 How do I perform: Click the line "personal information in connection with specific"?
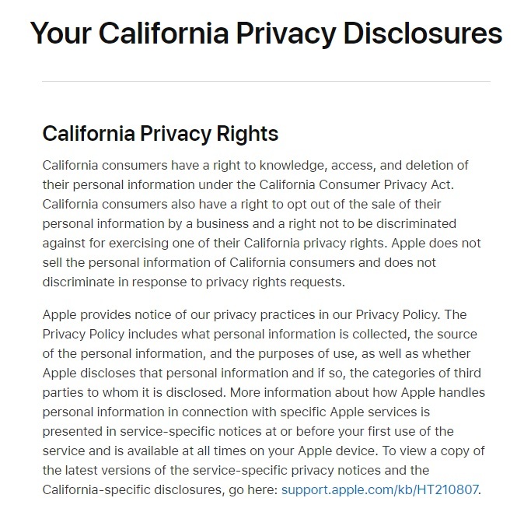(236, 412)
